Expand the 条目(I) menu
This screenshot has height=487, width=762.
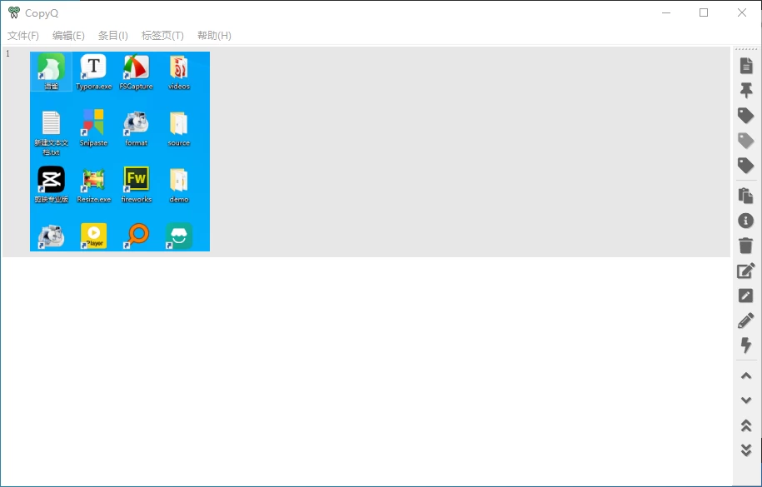113,36
